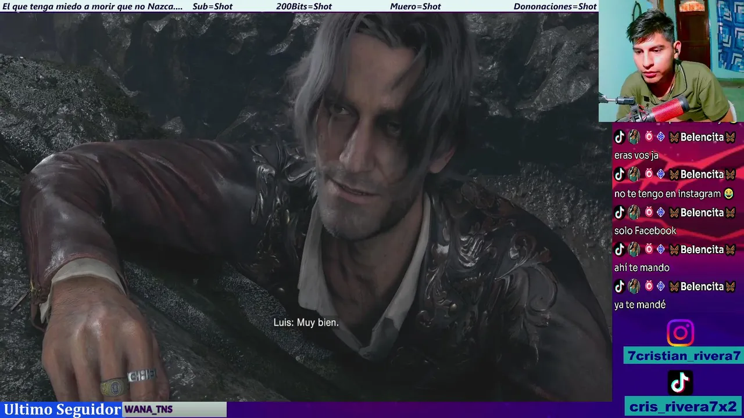
Task: Click the streamer webcam feed
Action: pyautogui.click(x=671, y=61)
